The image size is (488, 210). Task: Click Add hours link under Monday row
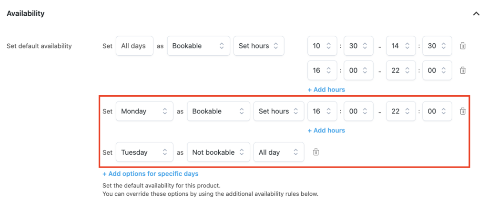[x=326, y=130]
